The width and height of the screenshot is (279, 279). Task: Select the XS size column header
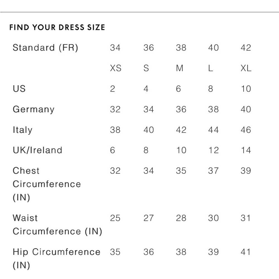click(x=116, y=68)
